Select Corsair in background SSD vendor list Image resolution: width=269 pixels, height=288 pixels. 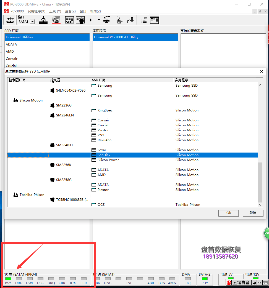tap(47, 58)
